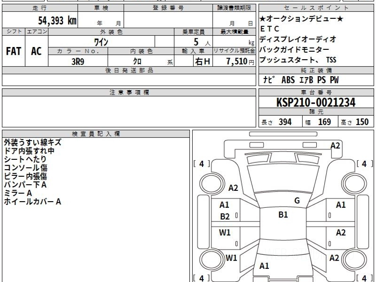
Task: Select inspector note 外装うすい線キズ
Action: [x=33, y=142]
